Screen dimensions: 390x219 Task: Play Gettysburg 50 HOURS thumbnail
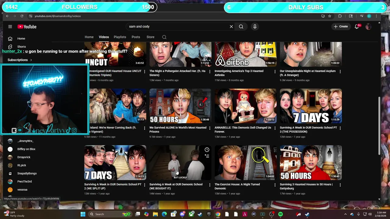point(311,163)
